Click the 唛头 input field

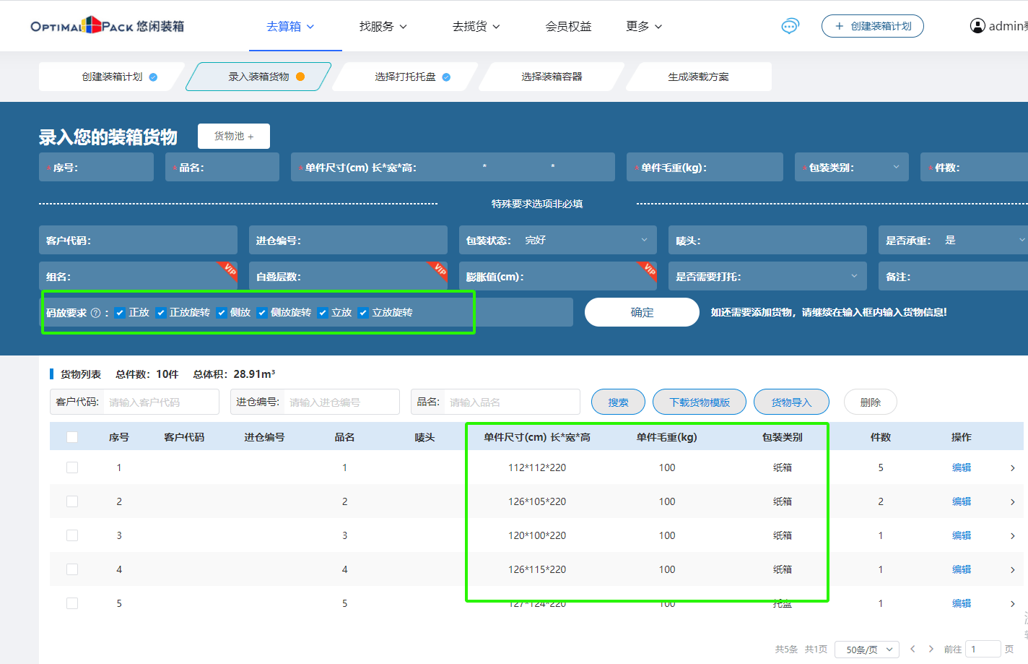767,240
